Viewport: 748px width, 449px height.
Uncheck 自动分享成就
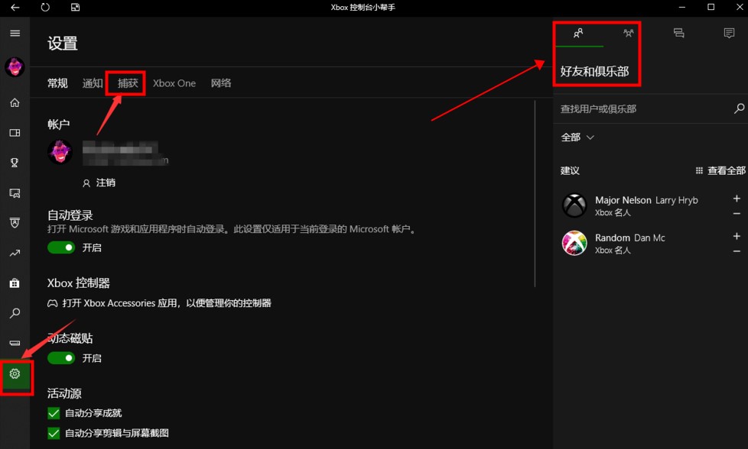(53, 412)
